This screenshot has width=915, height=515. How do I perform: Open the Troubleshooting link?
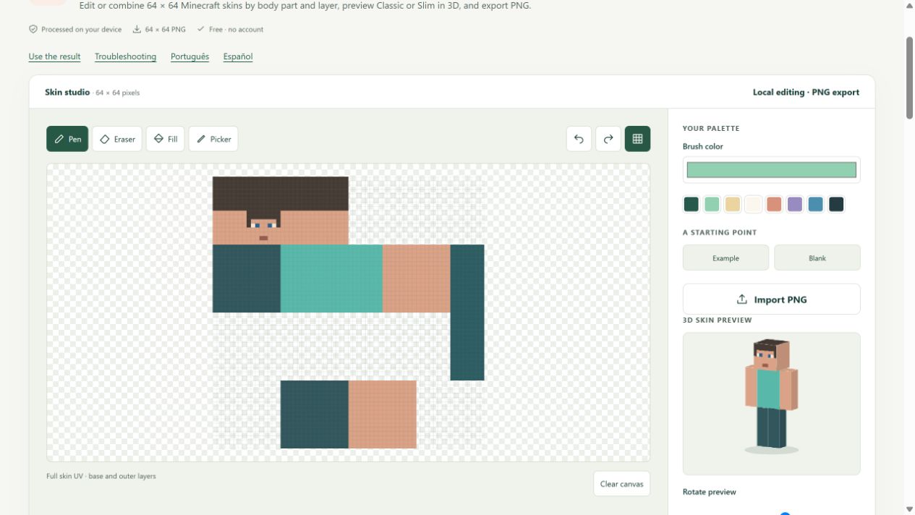click(125, 56)
